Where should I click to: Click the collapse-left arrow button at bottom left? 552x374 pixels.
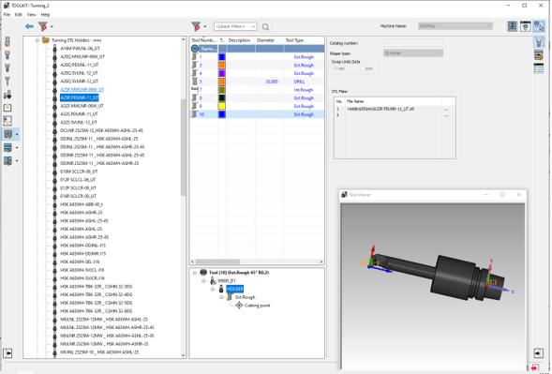7,352
